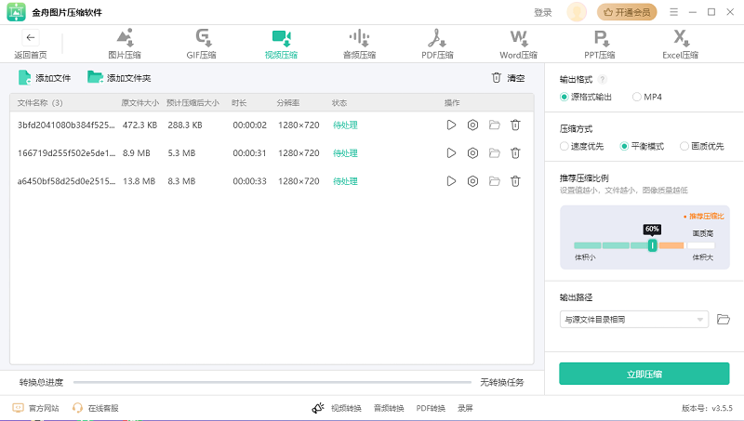Open the 官方网站 link

[36, 408]
